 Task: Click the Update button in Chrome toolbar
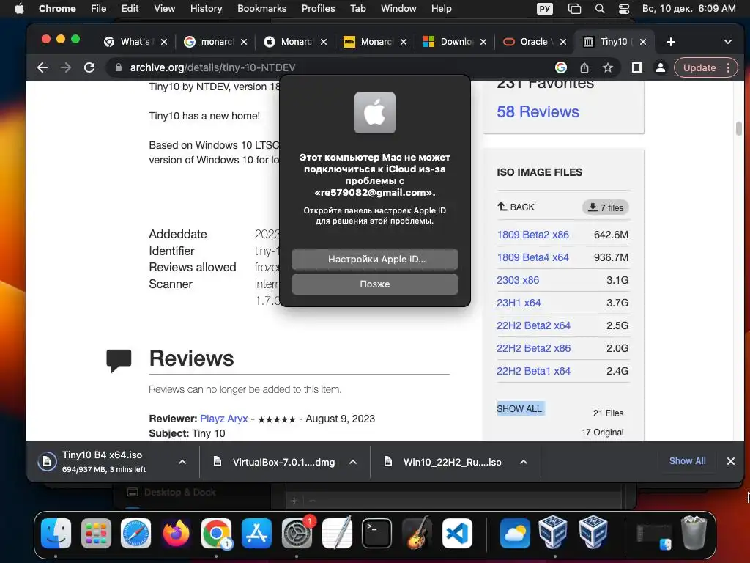699,67
